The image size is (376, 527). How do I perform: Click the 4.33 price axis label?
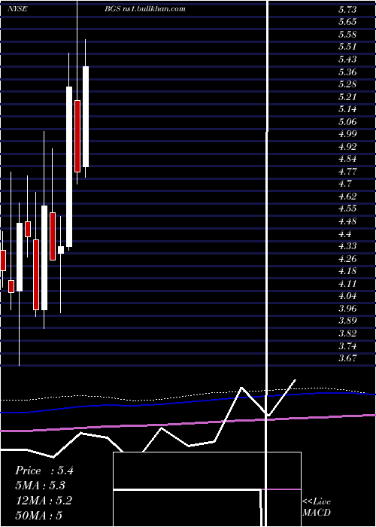click(x=347, y=246)
